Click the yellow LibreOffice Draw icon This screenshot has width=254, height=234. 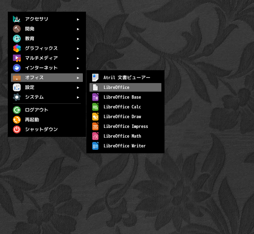pos(95,117)
